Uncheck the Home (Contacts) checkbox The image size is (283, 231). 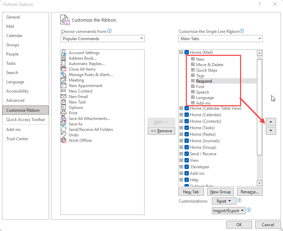(x=187, y=121)
